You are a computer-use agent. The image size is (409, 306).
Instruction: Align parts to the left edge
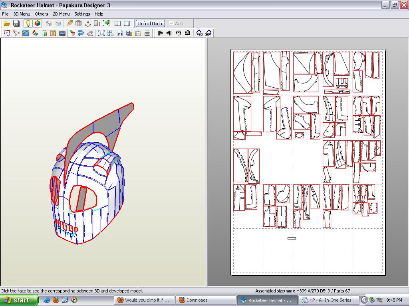pos(160,33)
